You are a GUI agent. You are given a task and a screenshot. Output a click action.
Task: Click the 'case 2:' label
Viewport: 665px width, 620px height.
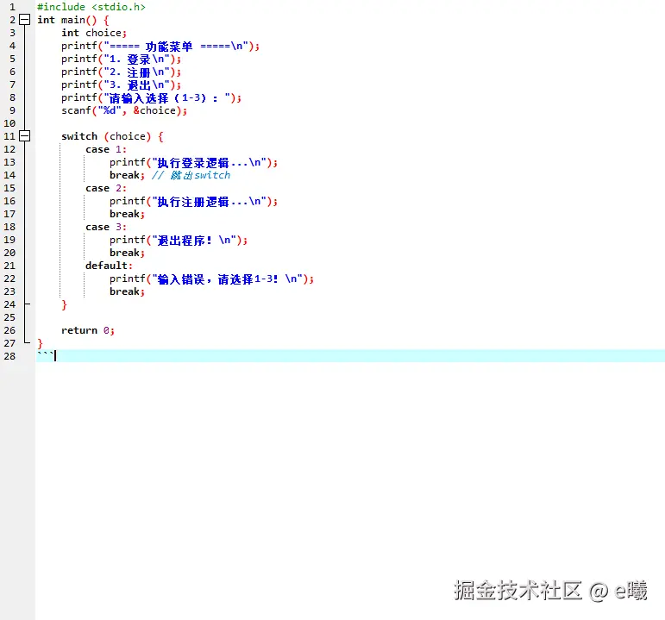106,188
